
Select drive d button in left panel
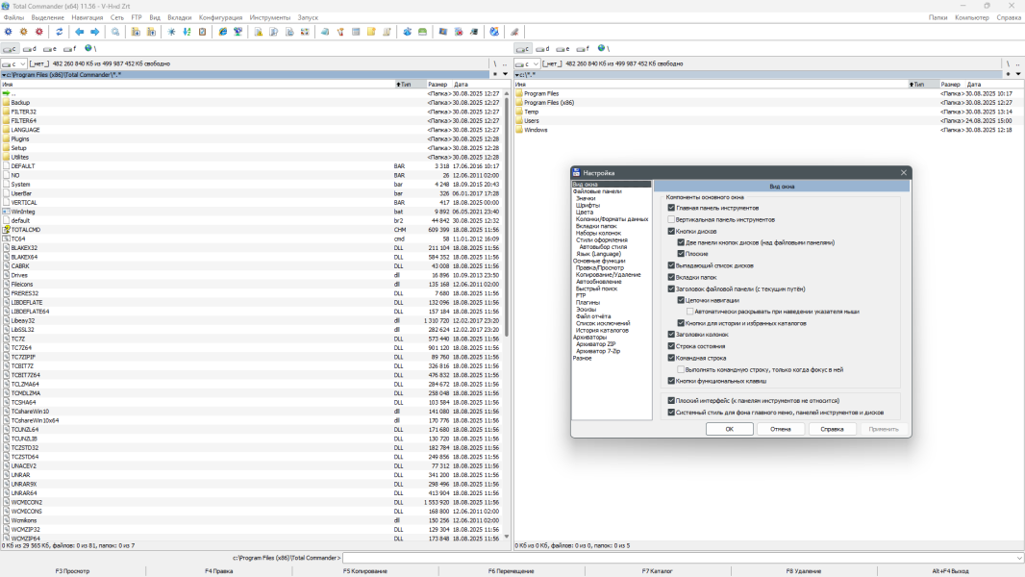click(30, 48)
